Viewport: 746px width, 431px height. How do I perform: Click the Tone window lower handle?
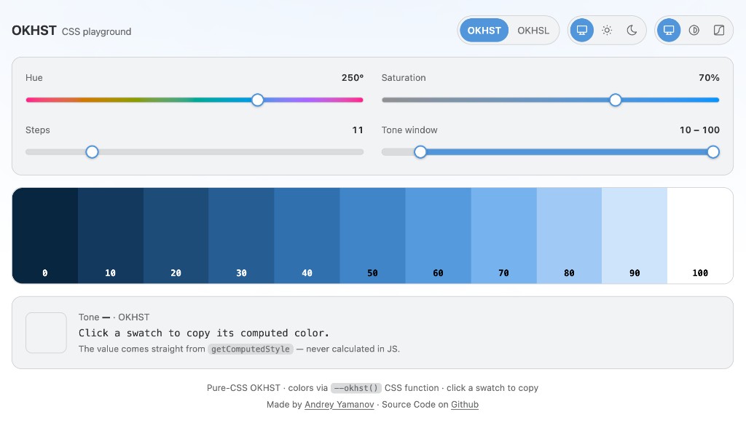pos(420,152)
